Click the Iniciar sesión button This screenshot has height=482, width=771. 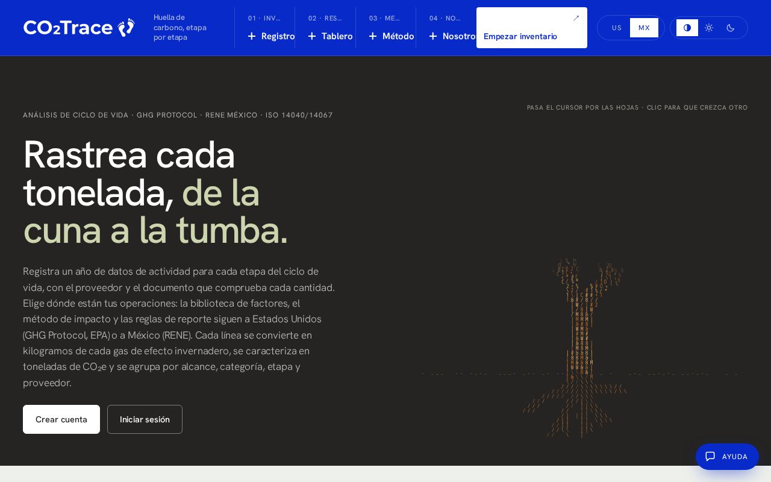tap(145, 419)
